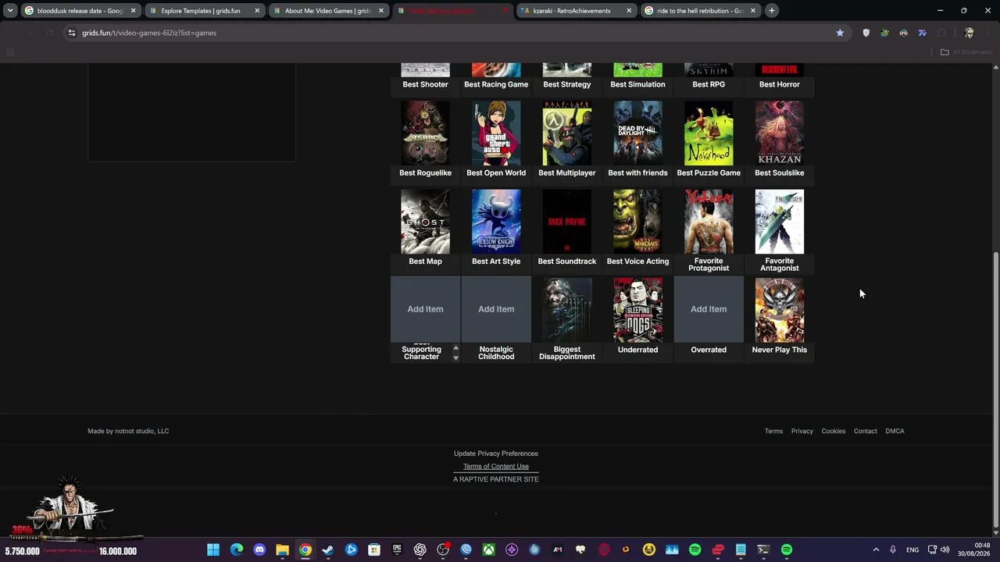
Task: Open the Terms footer link
Action: point(773,431)
